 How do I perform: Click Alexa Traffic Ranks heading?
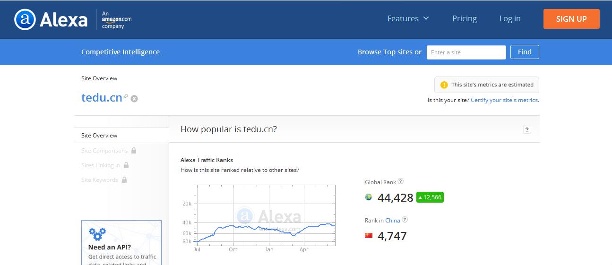[207, 160]
